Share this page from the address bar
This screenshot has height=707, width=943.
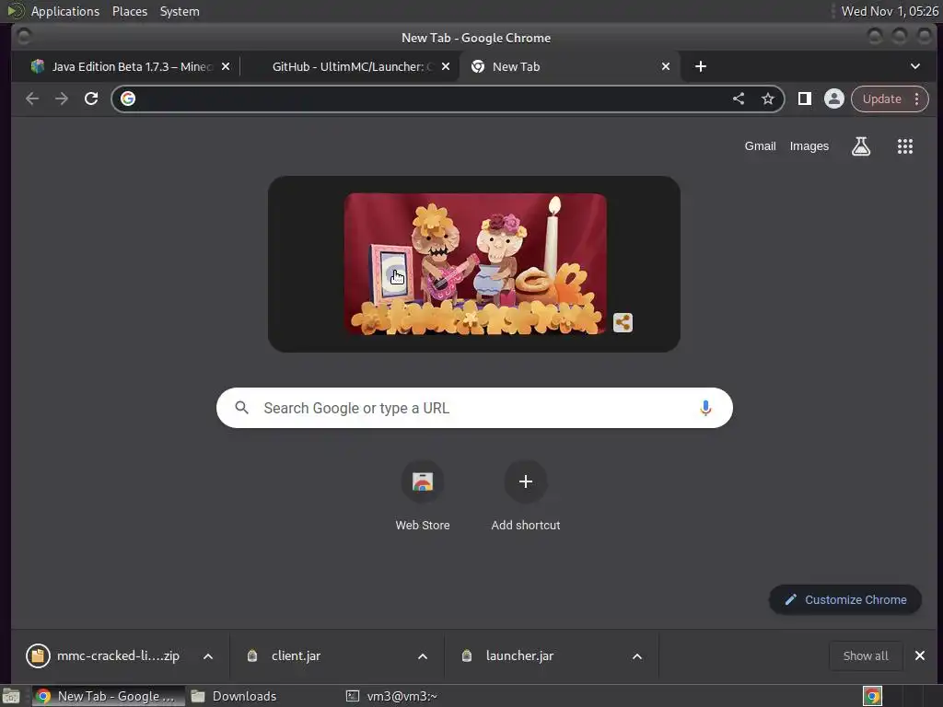click(739, 99)
